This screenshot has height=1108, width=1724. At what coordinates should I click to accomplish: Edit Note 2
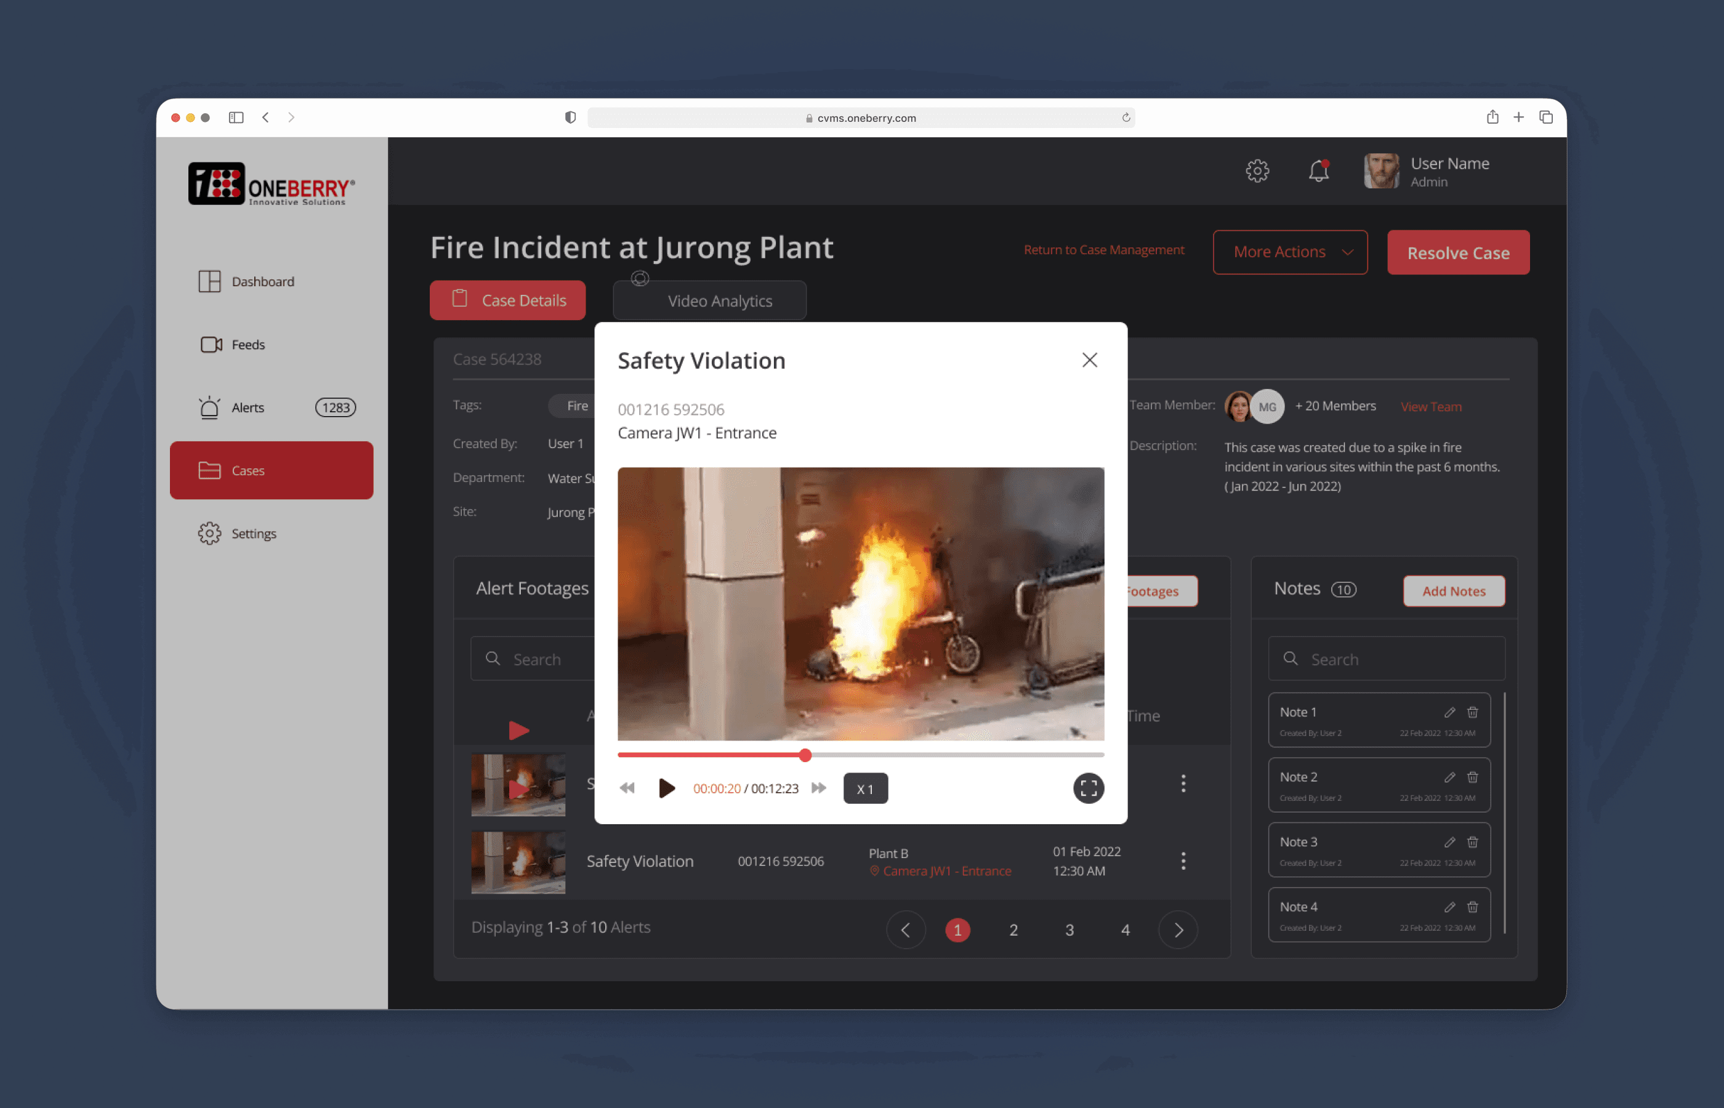[1450, 777]
